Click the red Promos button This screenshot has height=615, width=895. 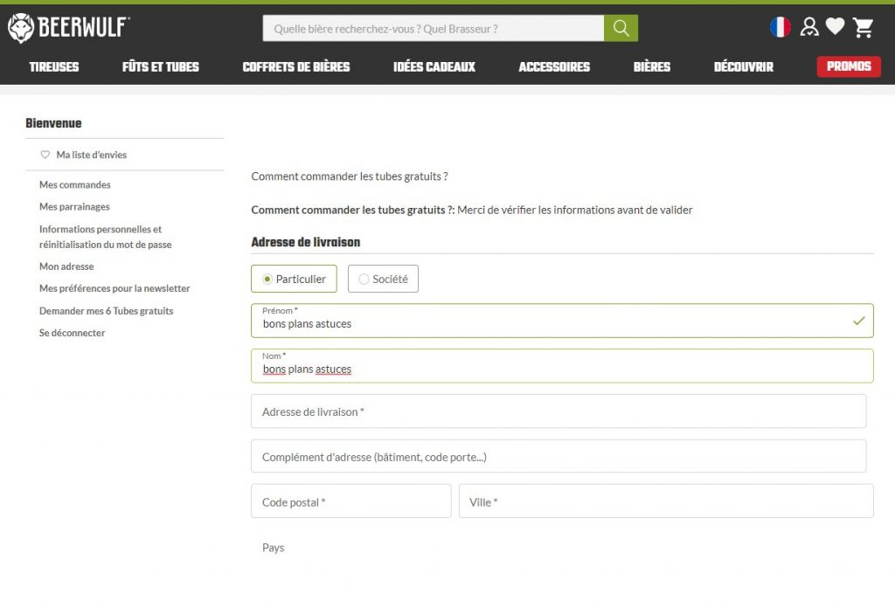(x=848, y=66)
